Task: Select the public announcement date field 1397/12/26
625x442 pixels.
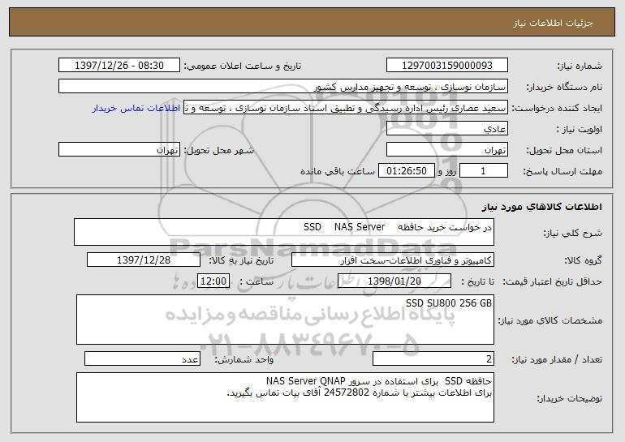Action: click(x=119, y=66)
